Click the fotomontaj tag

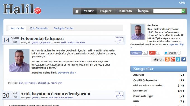30,83
